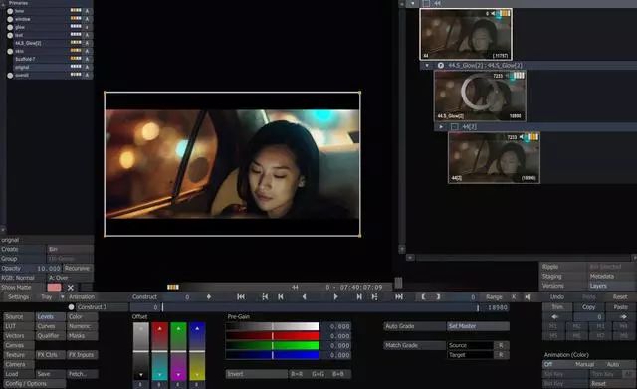The width and height of the screenshot is (637, 389).
Task: Open the Qualifier tab
Action: coord(51,336)
